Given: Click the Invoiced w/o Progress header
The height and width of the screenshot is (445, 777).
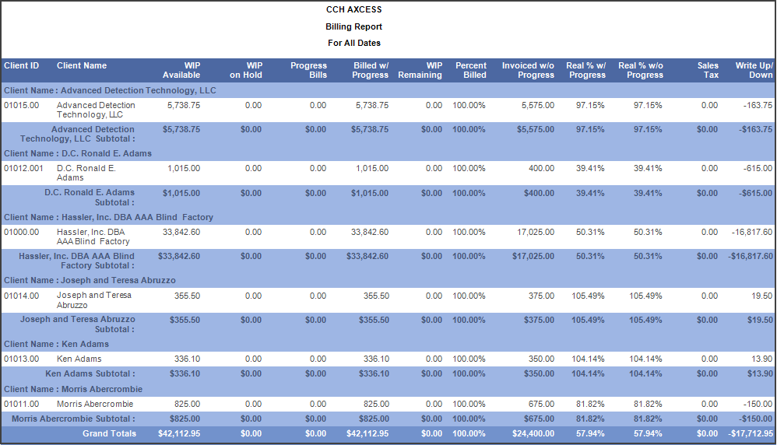Looking at the screenshot, I should click(x=528, y=70).
